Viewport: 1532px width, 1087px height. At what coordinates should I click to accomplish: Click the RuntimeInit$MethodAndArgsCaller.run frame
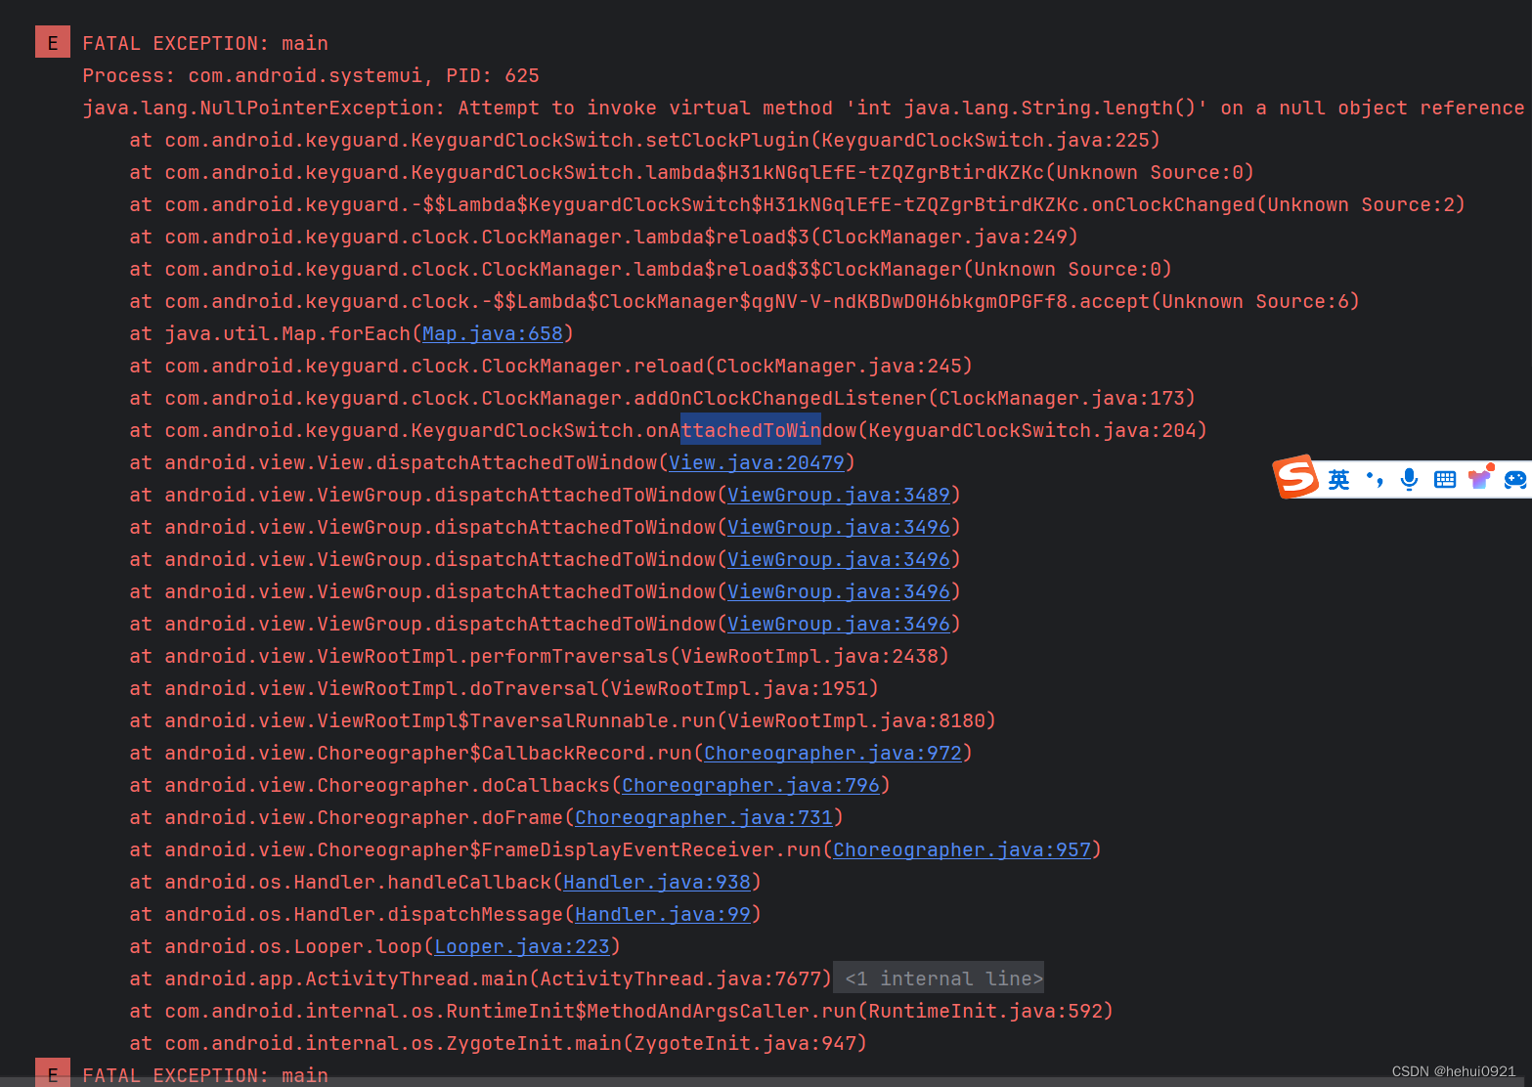tap(621, 1011)
